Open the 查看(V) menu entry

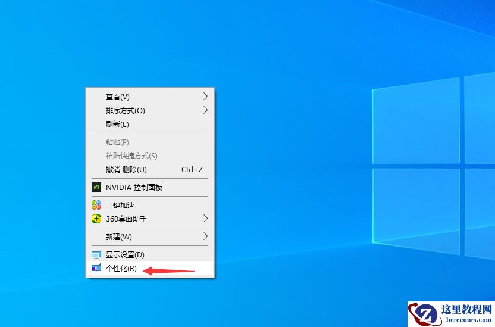(150, 96)
